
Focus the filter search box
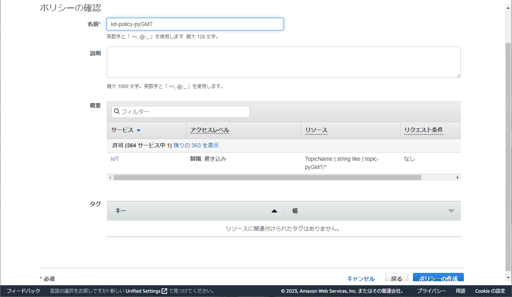[x=181, y=112]
